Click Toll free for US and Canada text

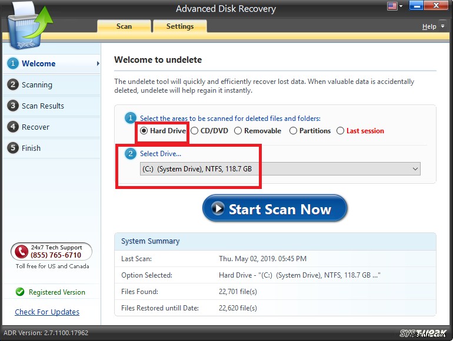click(52, 266)
